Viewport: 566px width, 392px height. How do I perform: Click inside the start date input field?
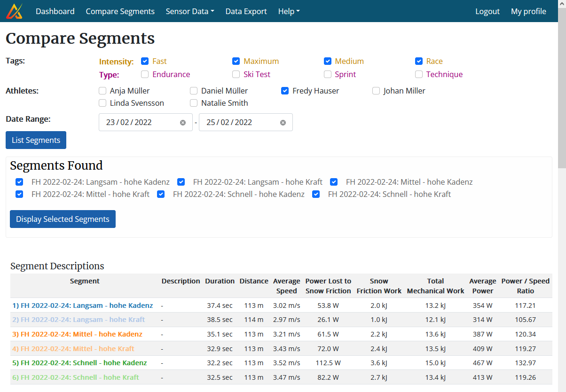(136, 122)
